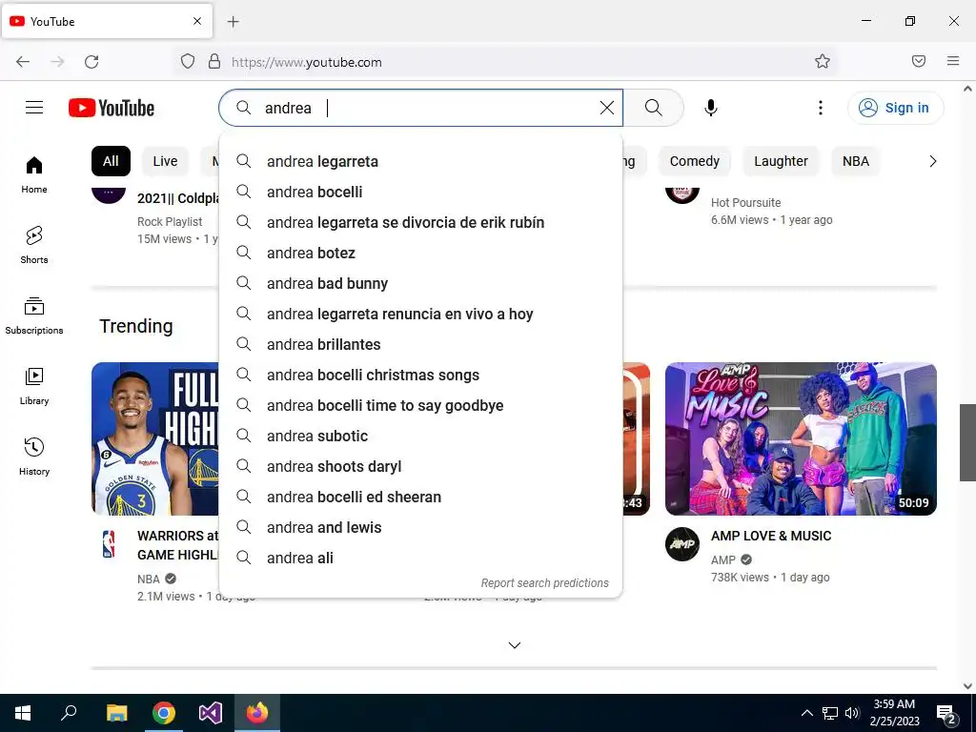Close the YouTube tab
Screen dimensions: 976x732
point(197,21)
